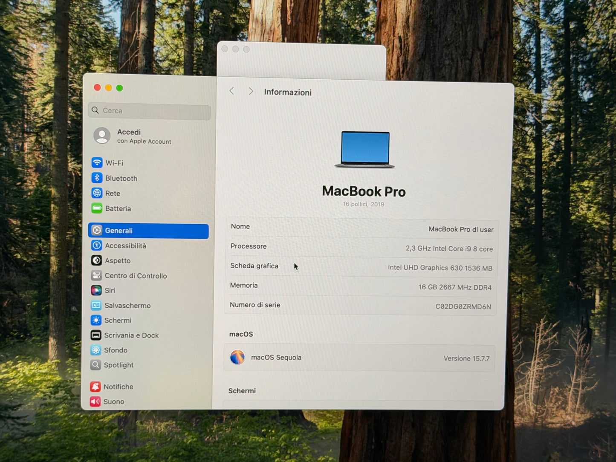Select the 'Wi-Fi' sidebar label
The height and width of the screenshot is (462, 616).
(x=114, y=163)
